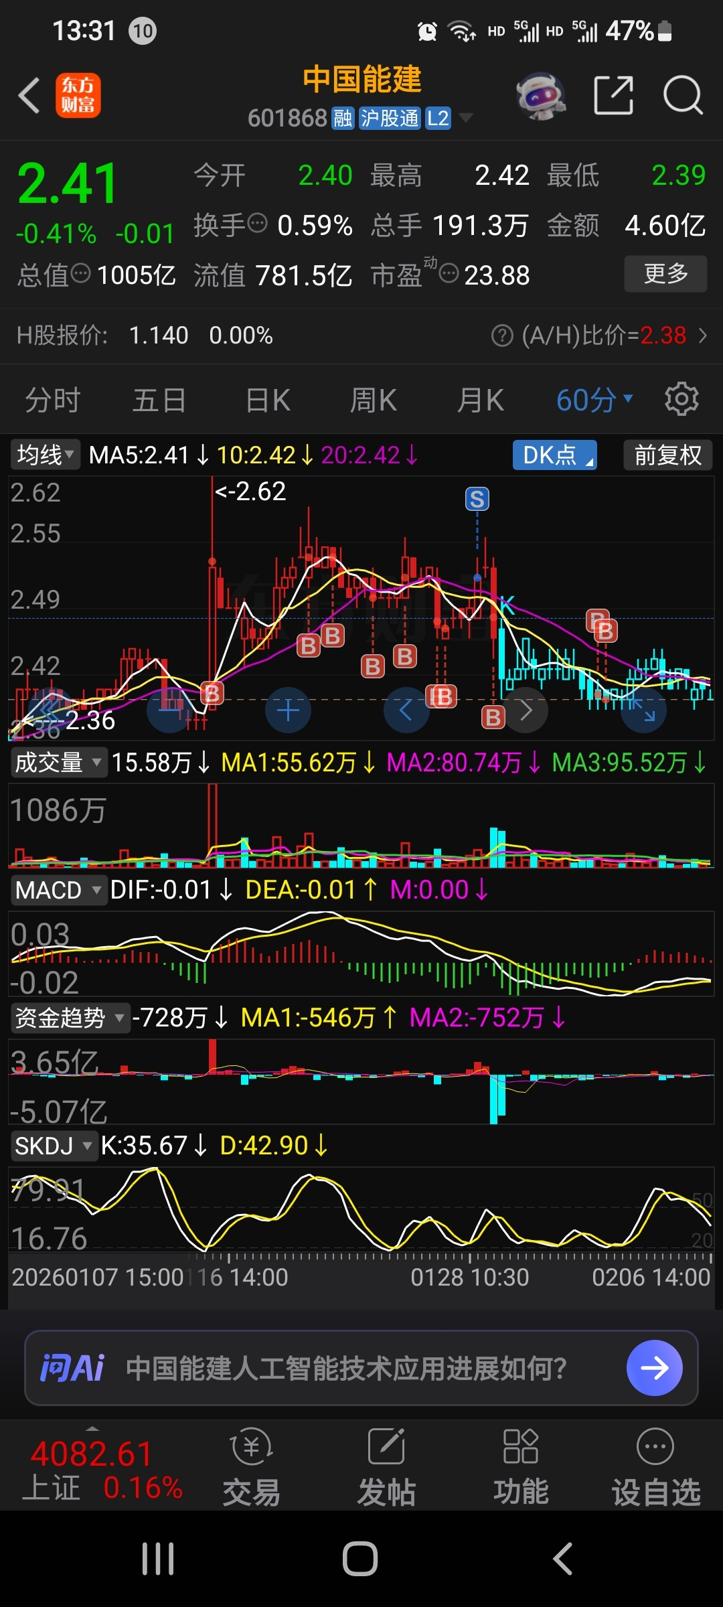Toggle the DK点 indicator
The width and height of the screenshot is (723, 1607).
point(555,455)
